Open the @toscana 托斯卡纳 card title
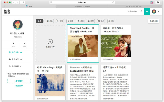Image resolution: width=164 pixels, height=102 pixels. (82, 69)
